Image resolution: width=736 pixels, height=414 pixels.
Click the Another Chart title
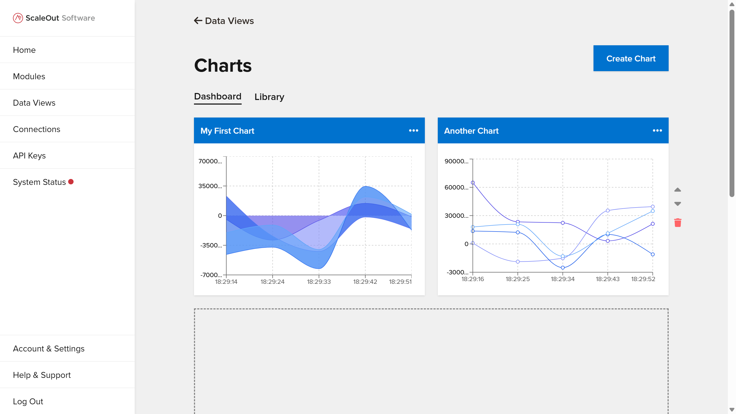click(471, 131)
